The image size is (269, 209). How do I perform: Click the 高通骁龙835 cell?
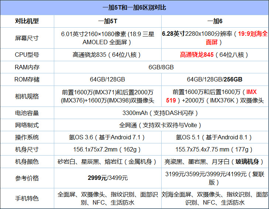tap(108, 55)
